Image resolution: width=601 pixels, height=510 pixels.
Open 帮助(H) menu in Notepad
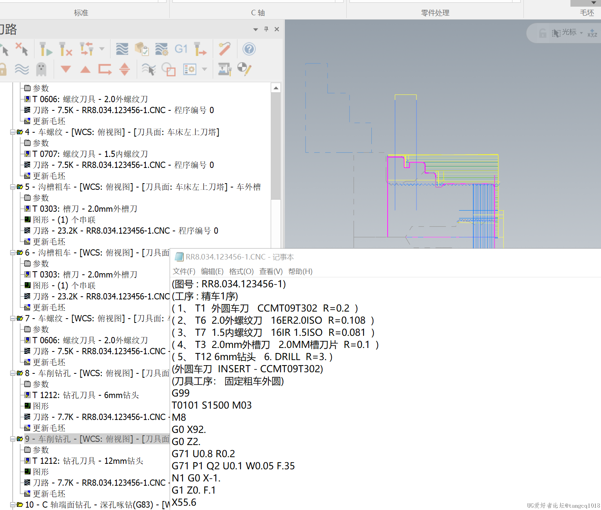tap(300, 271)
